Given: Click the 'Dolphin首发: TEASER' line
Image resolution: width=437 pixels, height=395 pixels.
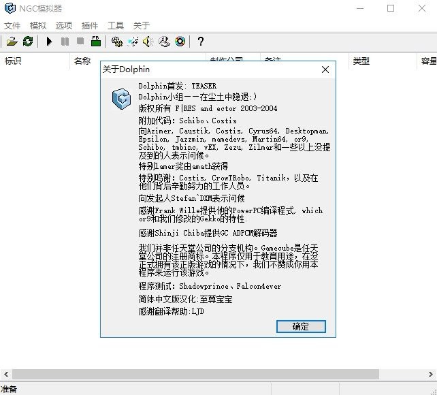Looking at the screenshot, I should point(178,86).
